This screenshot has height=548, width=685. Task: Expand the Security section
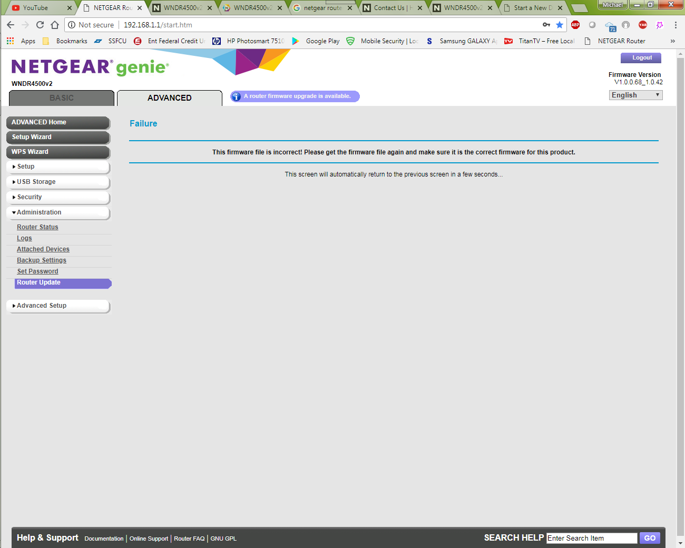(58, 197)
